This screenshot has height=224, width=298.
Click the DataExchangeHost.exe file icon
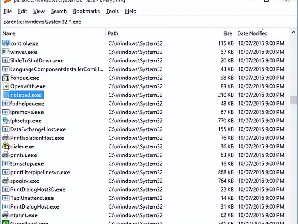coord(6,129)
